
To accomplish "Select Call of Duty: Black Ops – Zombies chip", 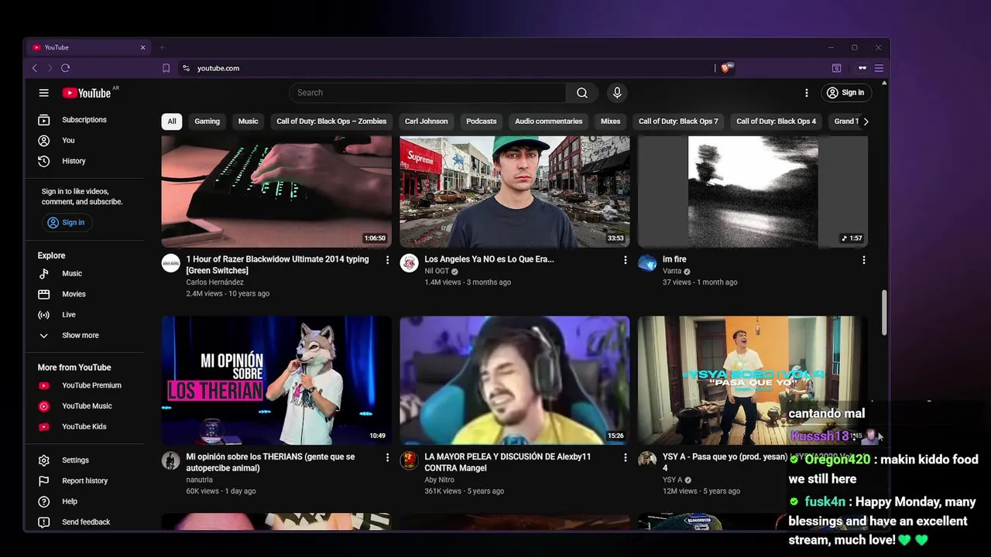I will point(331,121).
